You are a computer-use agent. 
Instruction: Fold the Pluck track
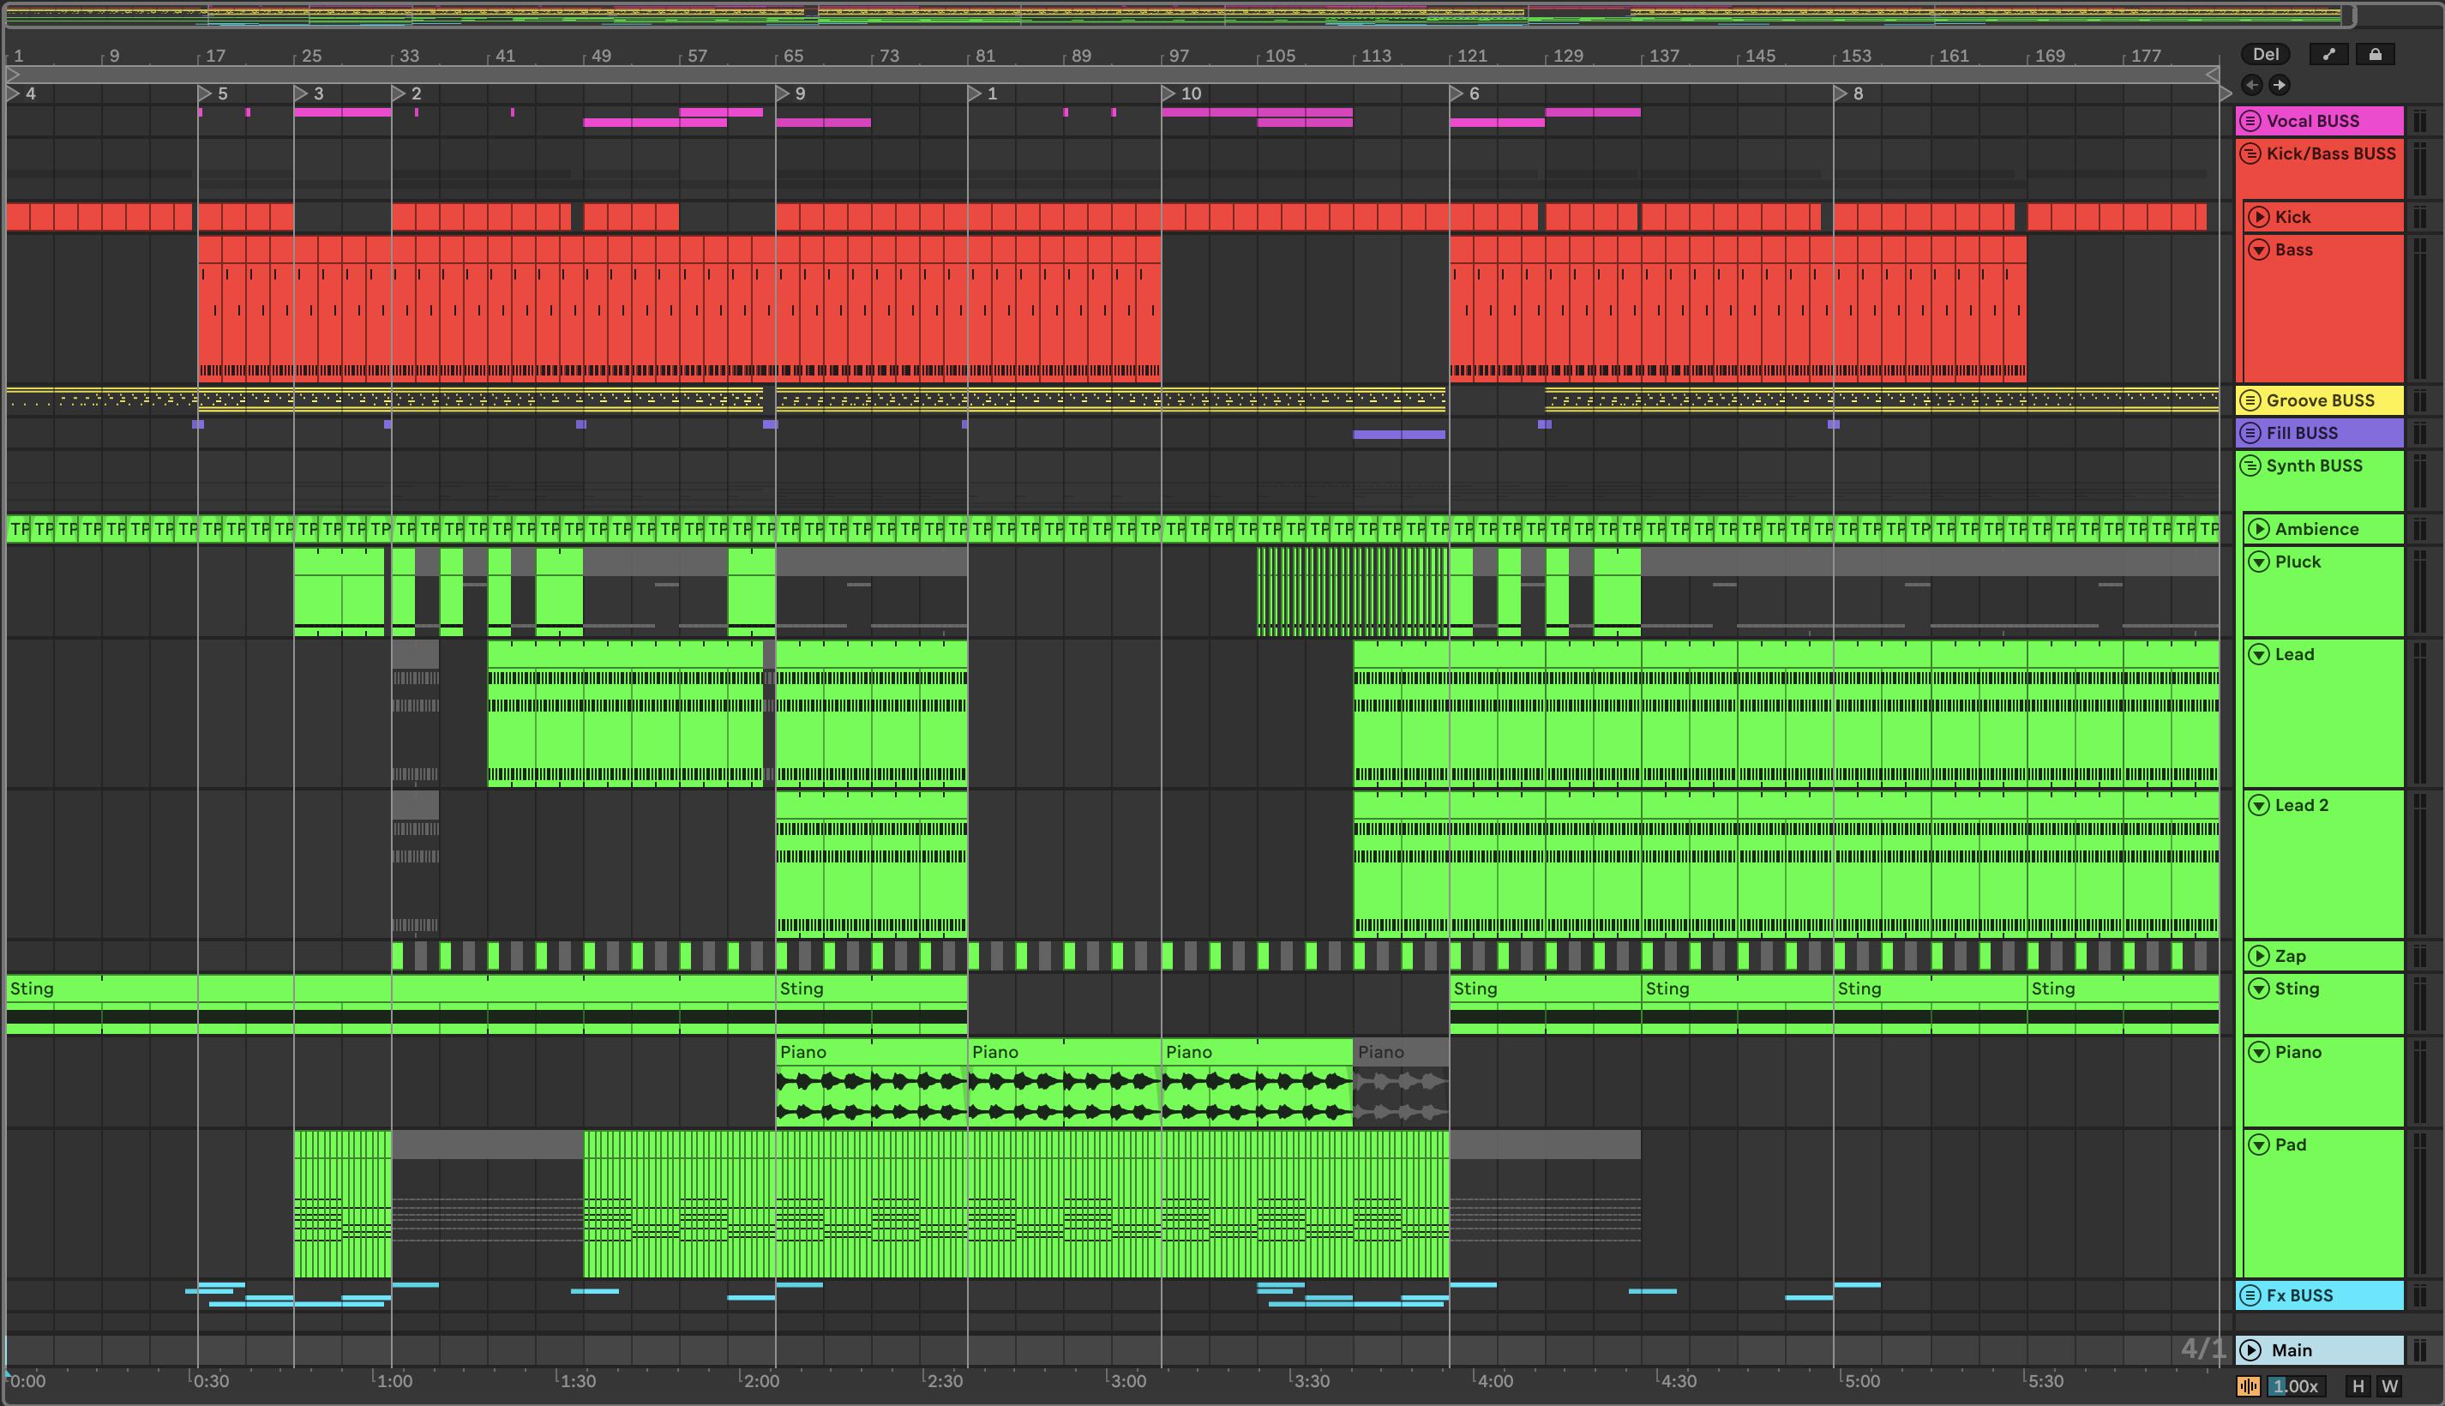point(2259,562)
